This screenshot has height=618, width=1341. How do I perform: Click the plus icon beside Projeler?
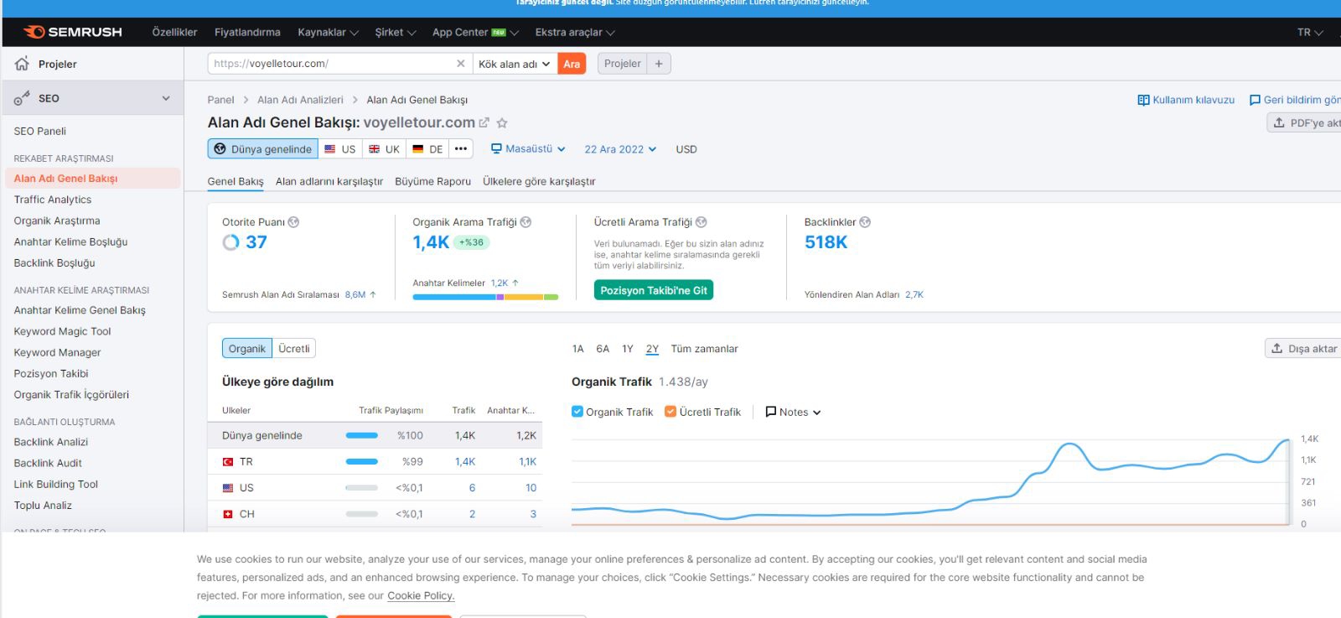tap(659, 64)
